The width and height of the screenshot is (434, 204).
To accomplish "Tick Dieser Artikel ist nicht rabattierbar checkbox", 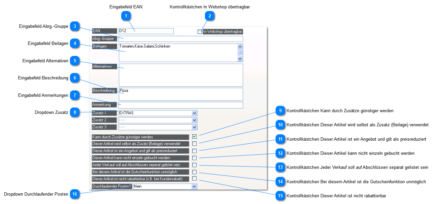I will 194,179.
